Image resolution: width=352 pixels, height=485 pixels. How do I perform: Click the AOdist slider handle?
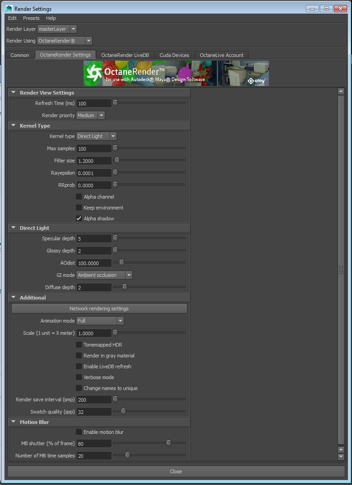[x=122, y=262]
